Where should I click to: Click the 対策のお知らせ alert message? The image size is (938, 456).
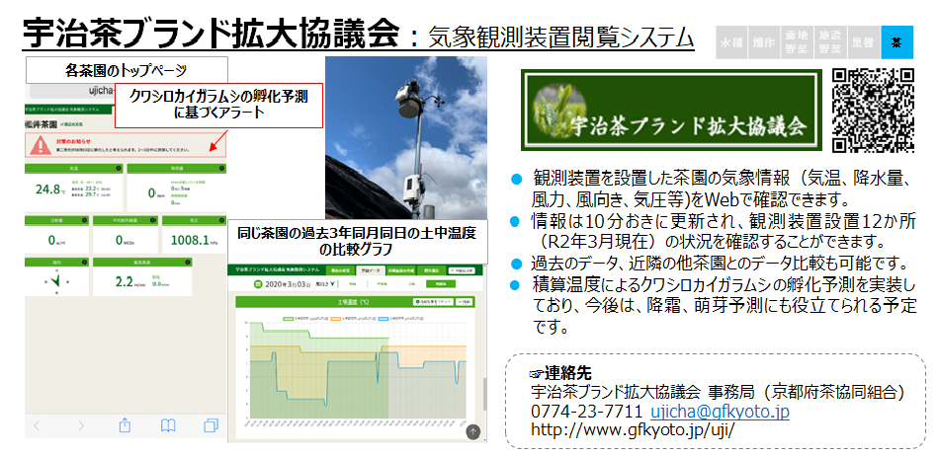125,145
